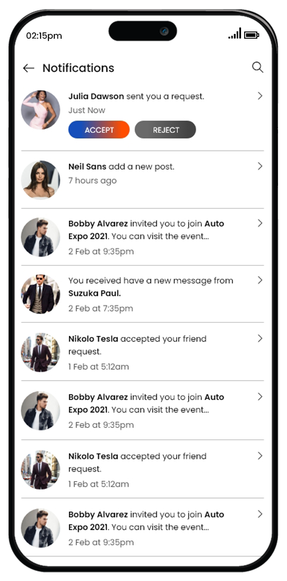
Task: View Julia Dawson's profile picture
Action: tap(40, 110)
